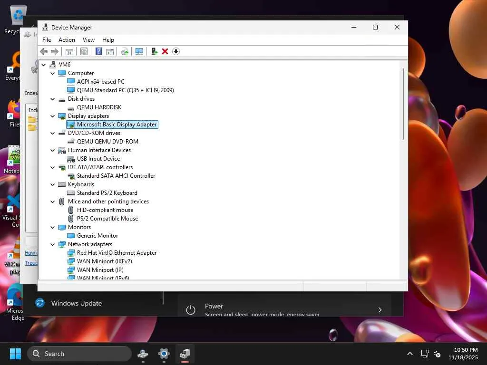The image size is (487, 365).
Task: Open the View menu
Action: [x=88, y=40]
